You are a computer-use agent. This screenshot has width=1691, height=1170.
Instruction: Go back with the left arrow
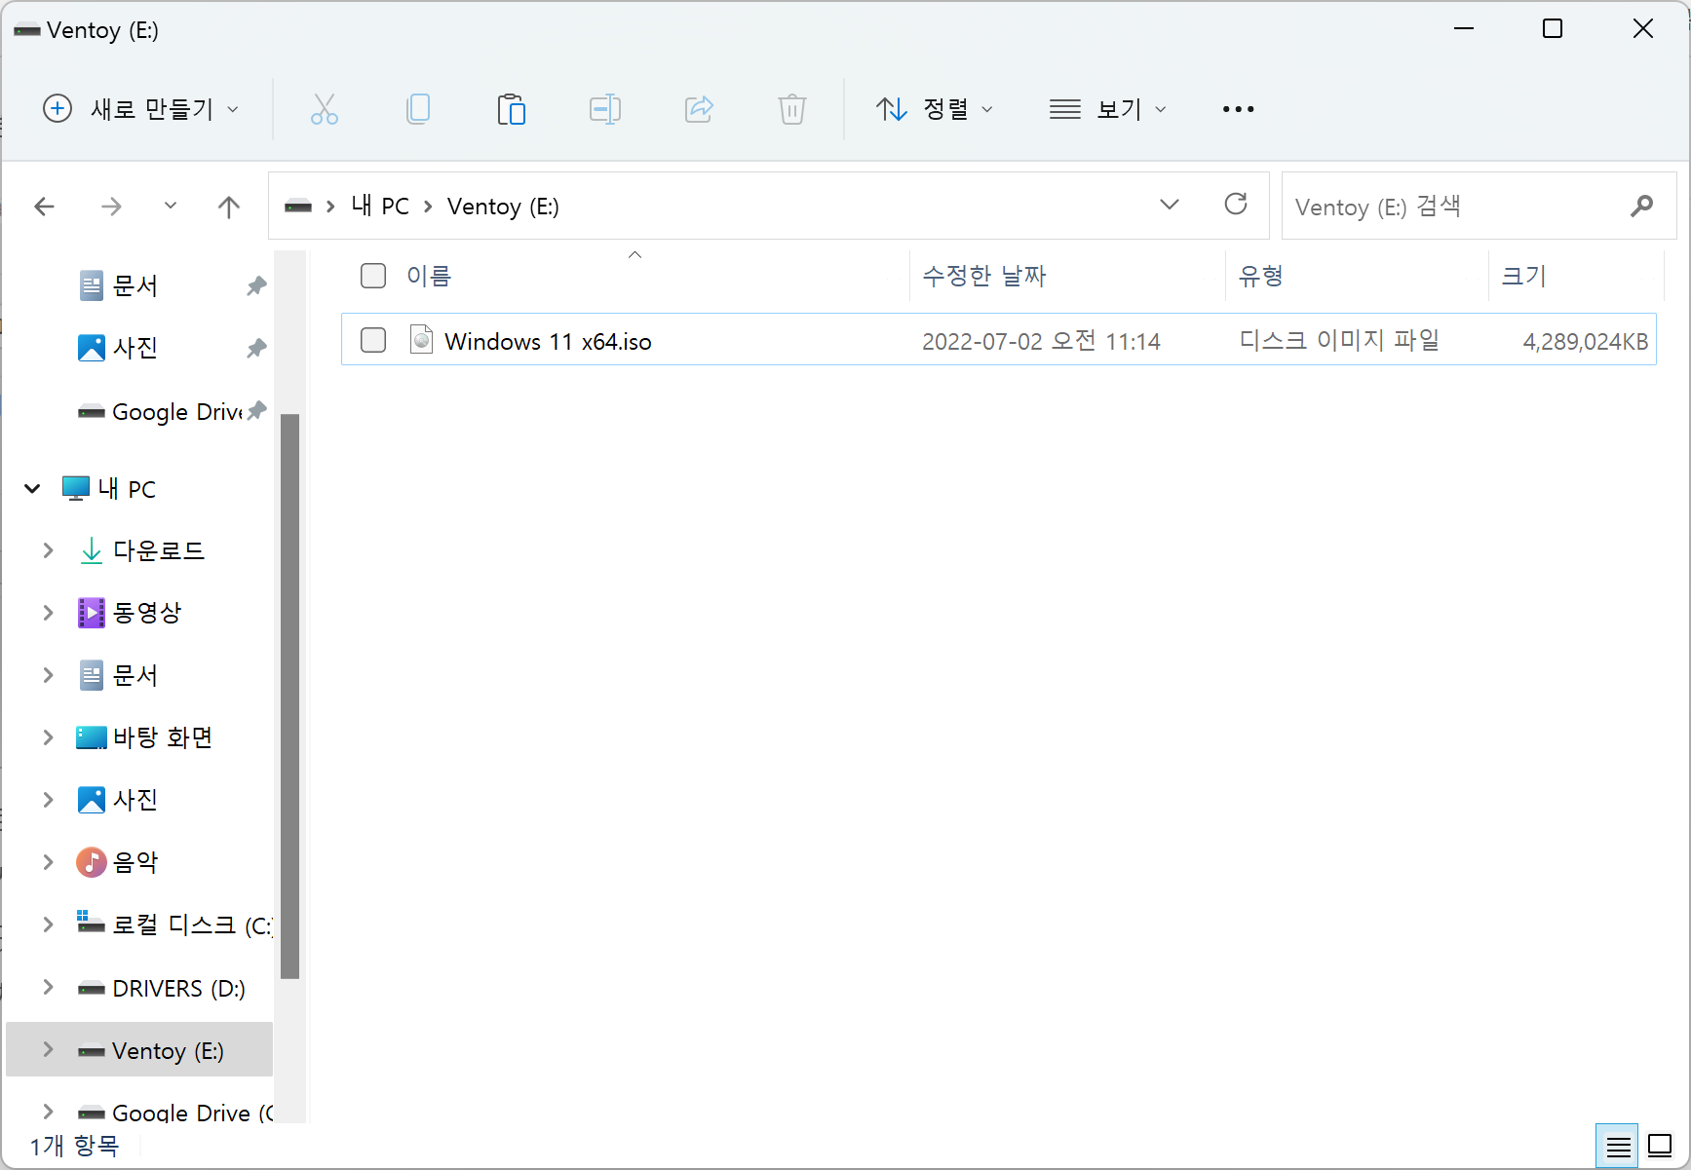tap(44, 207)
